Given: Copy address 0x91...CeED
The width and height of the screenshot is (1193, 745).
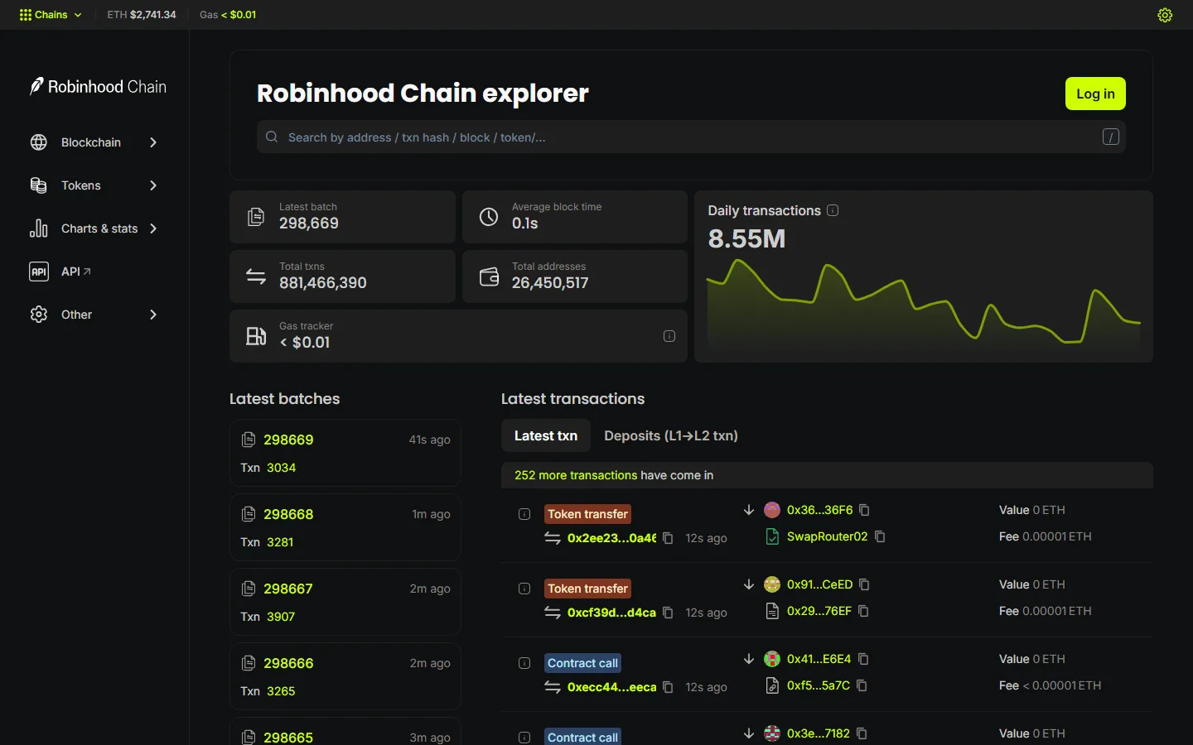Looking at the screenshot, I should point(864,584).
